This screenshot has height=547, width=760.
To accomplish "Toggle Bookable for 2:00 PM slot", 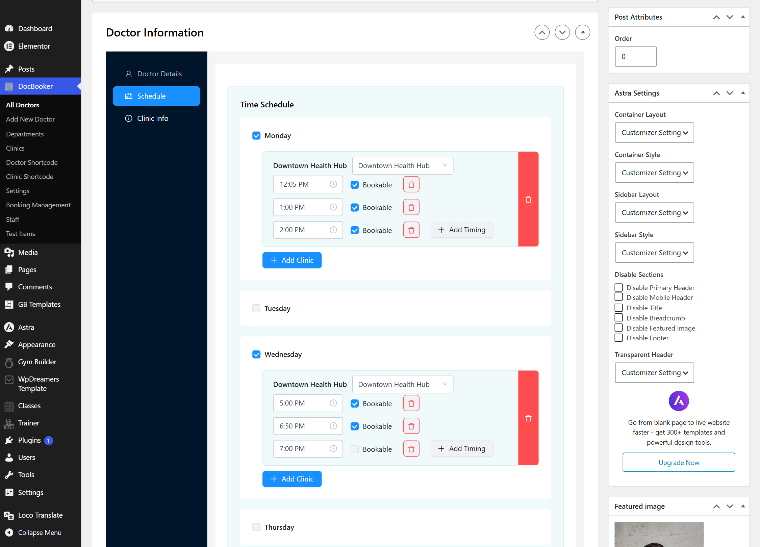I will tap(355, 230).
